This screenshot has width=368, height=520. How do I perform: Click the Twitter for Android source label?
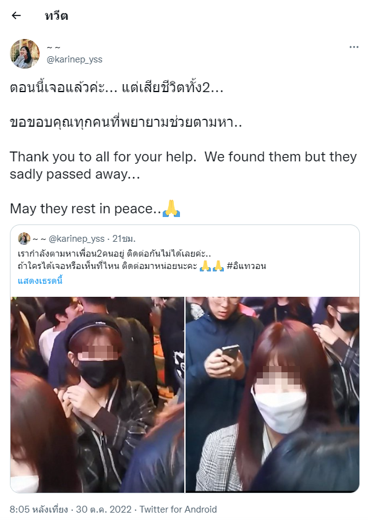178,509
